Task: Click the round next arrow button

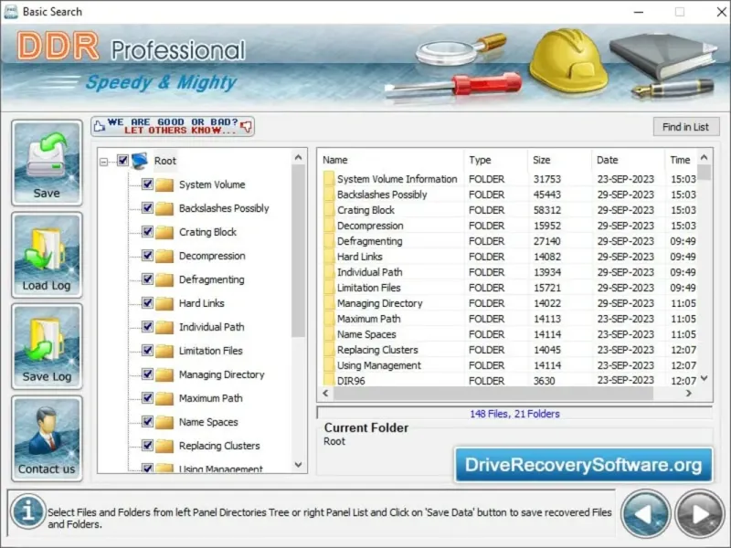Action: tap(700, 514)
